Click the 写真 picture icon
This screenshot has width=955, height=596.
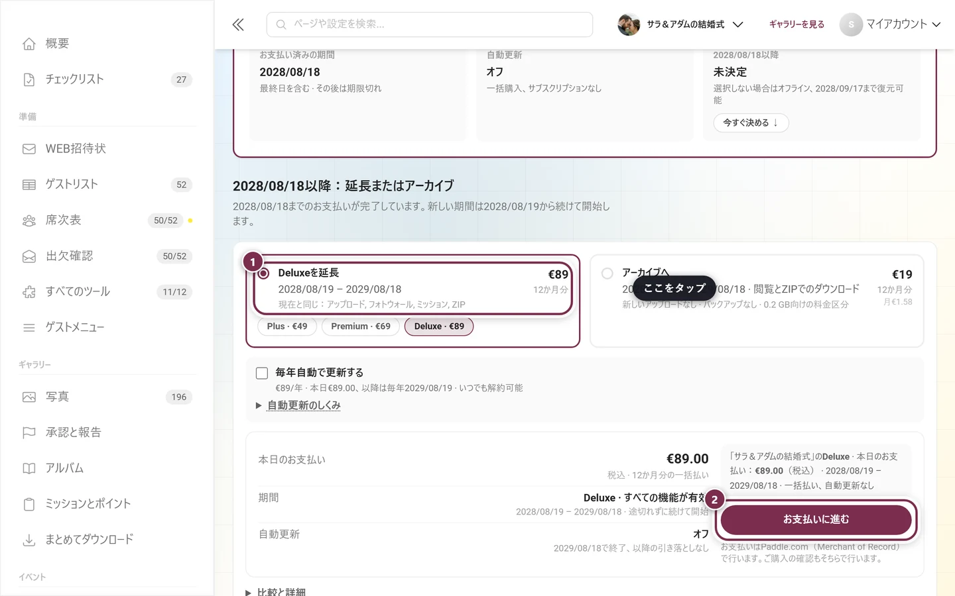tap(29, 397)
